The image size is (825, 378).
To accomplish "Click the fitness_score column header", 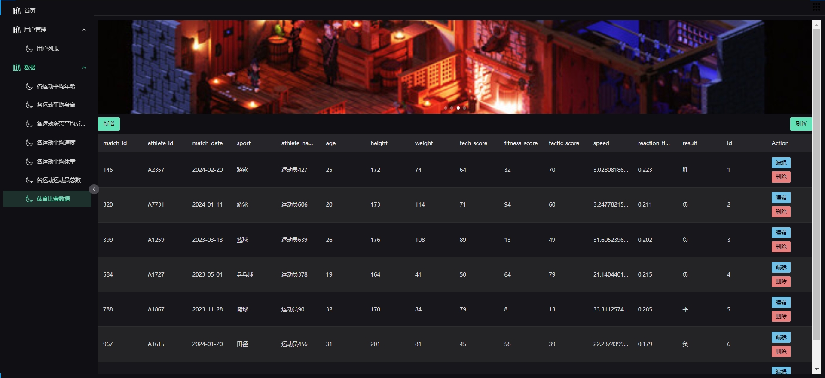I will coord(521,143).
